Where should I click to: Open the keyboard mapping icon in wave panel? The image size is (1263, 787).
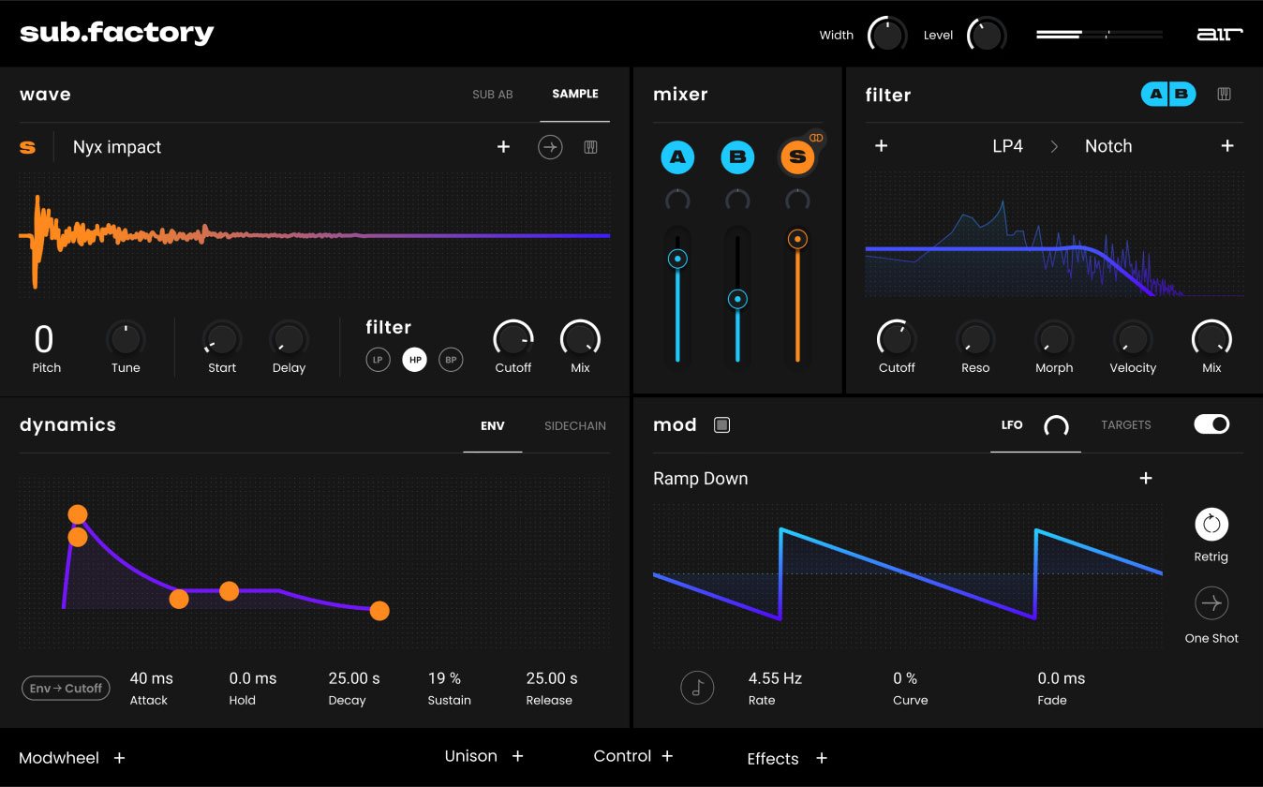[590, 147]
